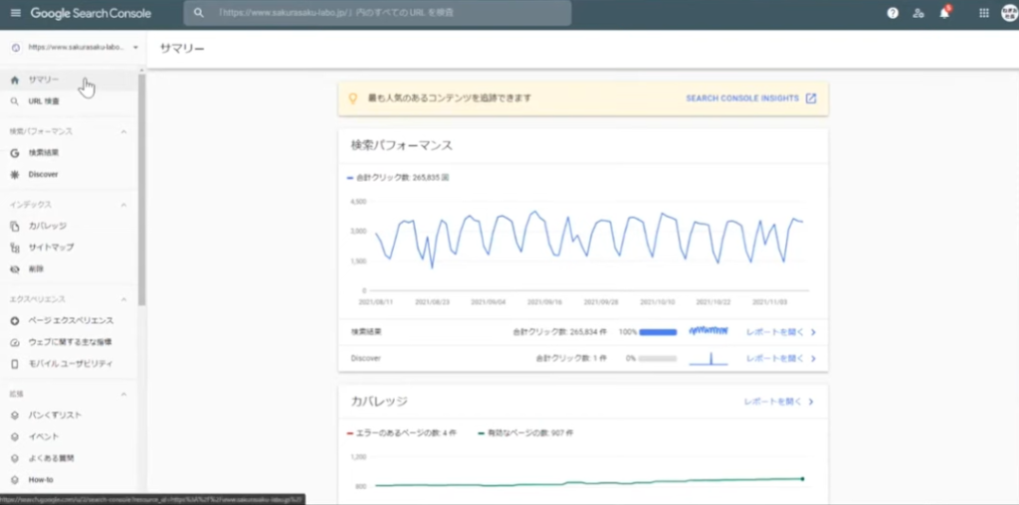Open the Google apps grid
1019x505 pixels.
coord(984,13)
